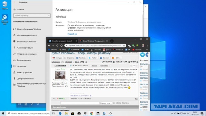Open the Windows Insider program section
The width and height of the screenshot is (206, 116).
30,85
